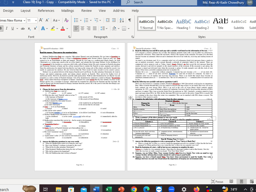The width and height of the screenshot is (256, 192).
Task: Apply paragraph shading fill
Action: coord(114,28)
